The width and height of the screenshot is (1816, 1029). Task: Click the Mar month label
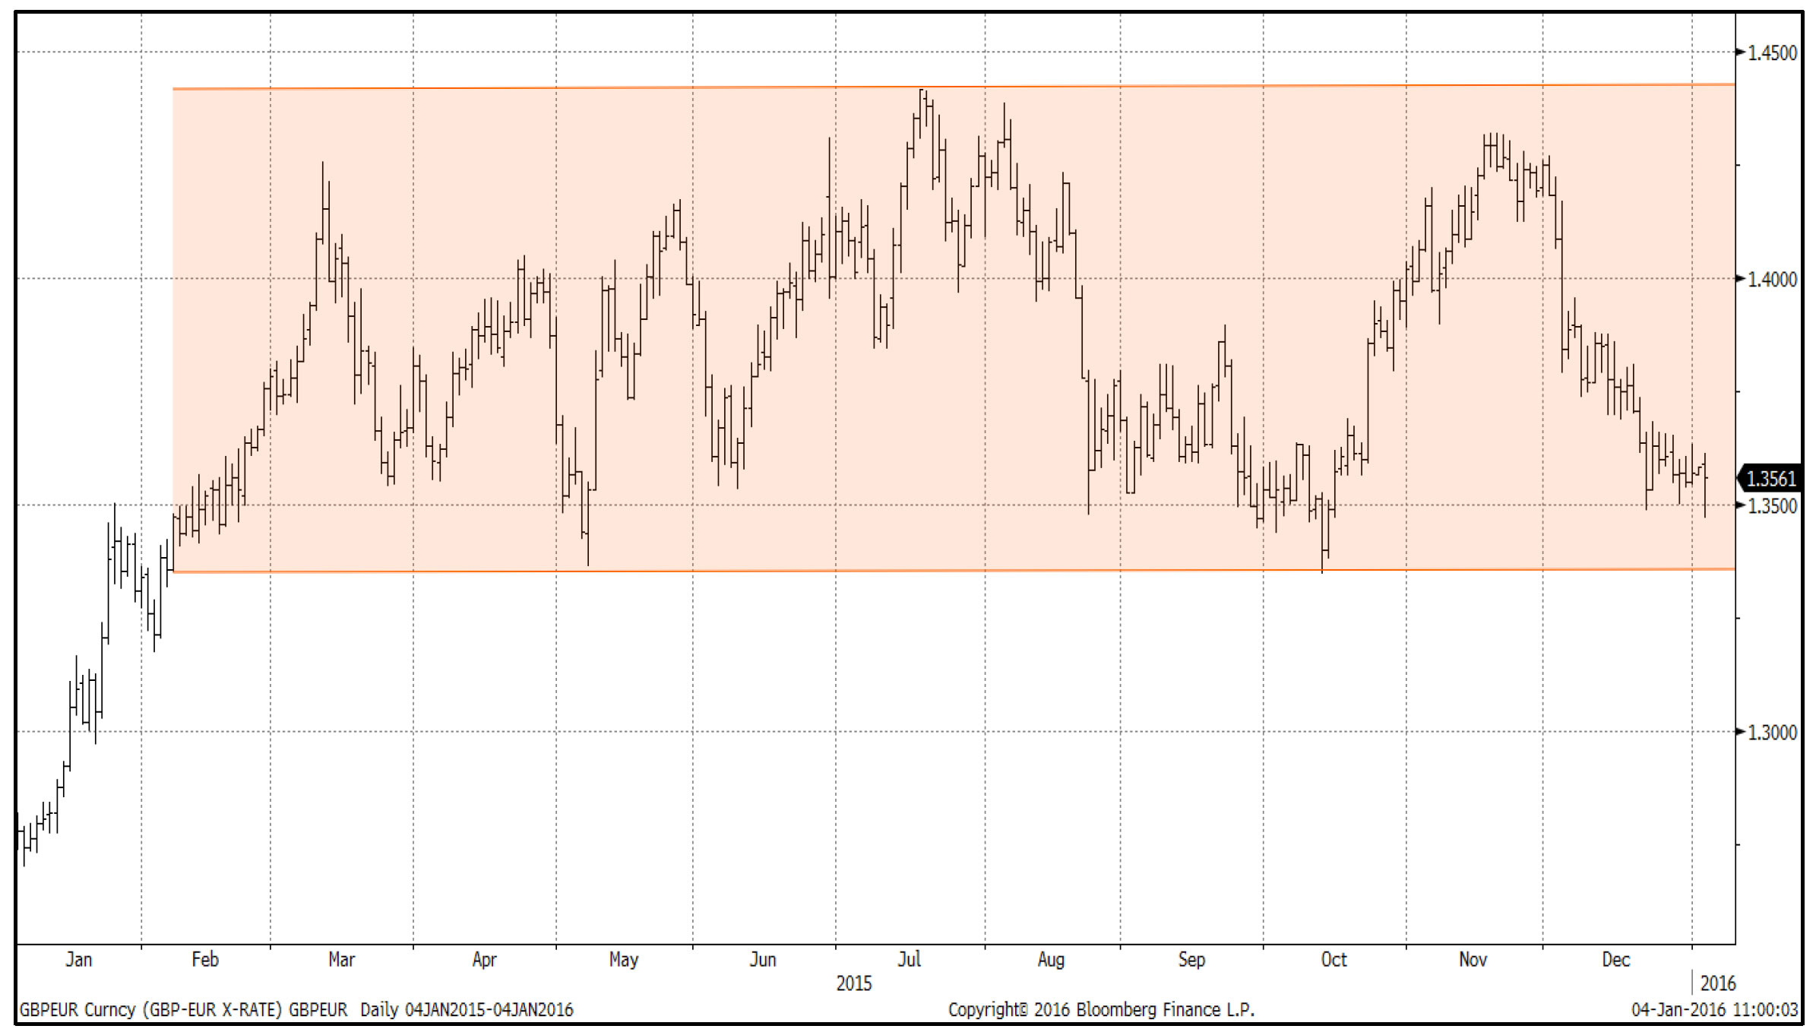pyautogui.click(x=341, y=960)
